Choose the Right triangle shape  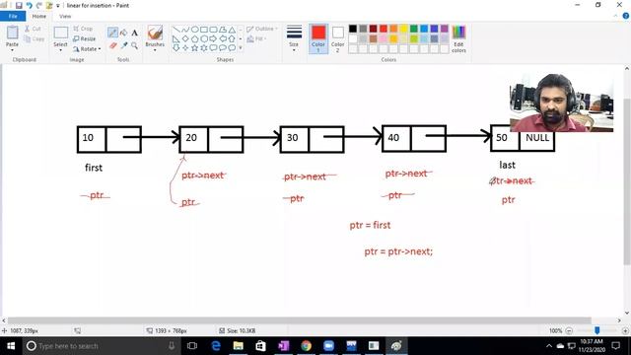(x=176, y=39)
